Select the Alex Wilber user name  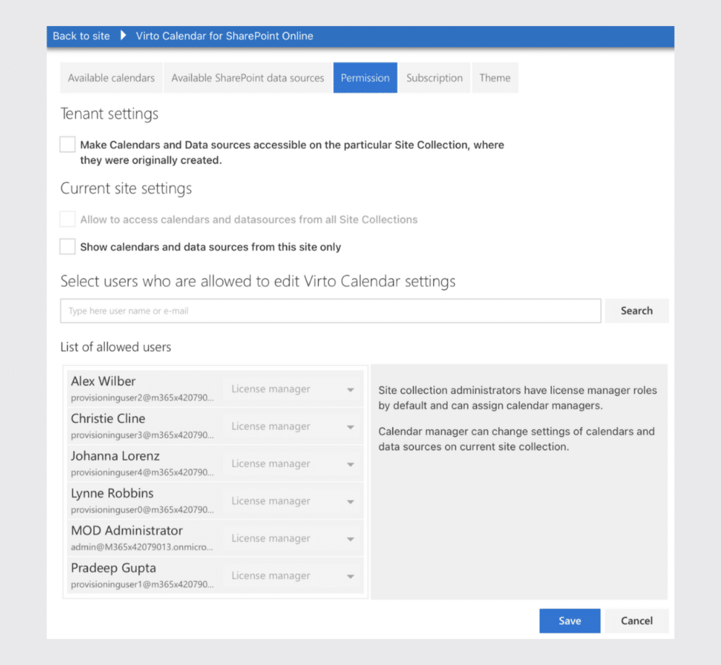(x=103, y=381)
